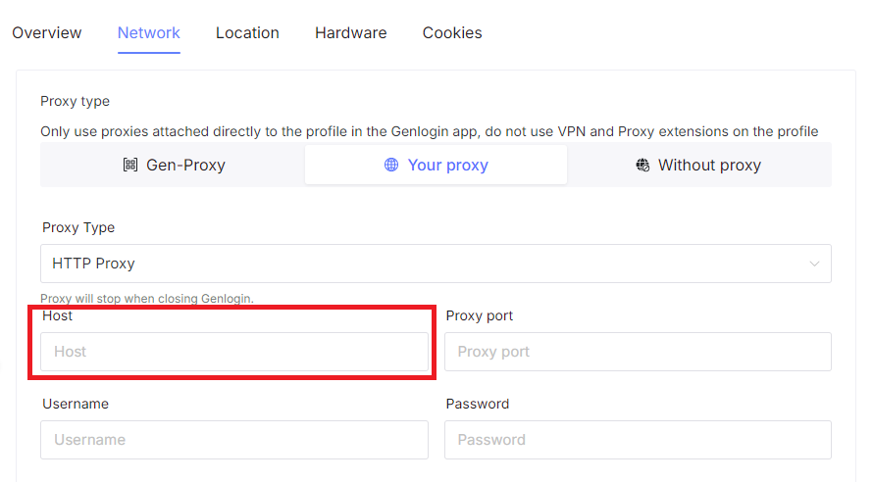Click the Username text box

tap(233, 440)
